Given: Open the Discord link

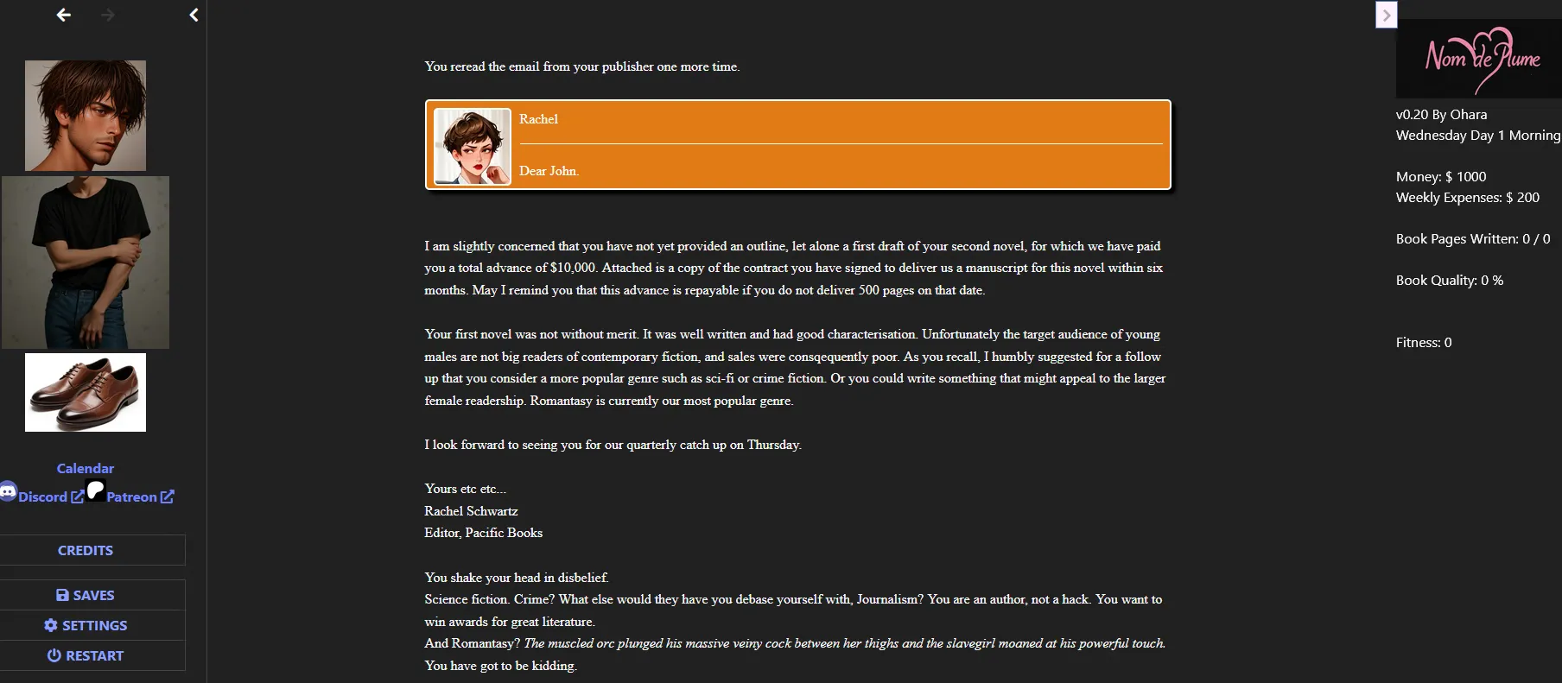Looking at the screenshot, I should click(x=43, y=496).
